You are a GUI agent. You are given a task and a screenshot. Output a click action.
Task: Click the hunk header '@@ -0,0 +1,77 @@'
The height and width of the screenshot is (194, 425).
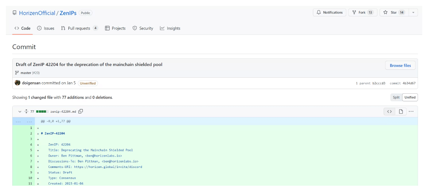56,121
